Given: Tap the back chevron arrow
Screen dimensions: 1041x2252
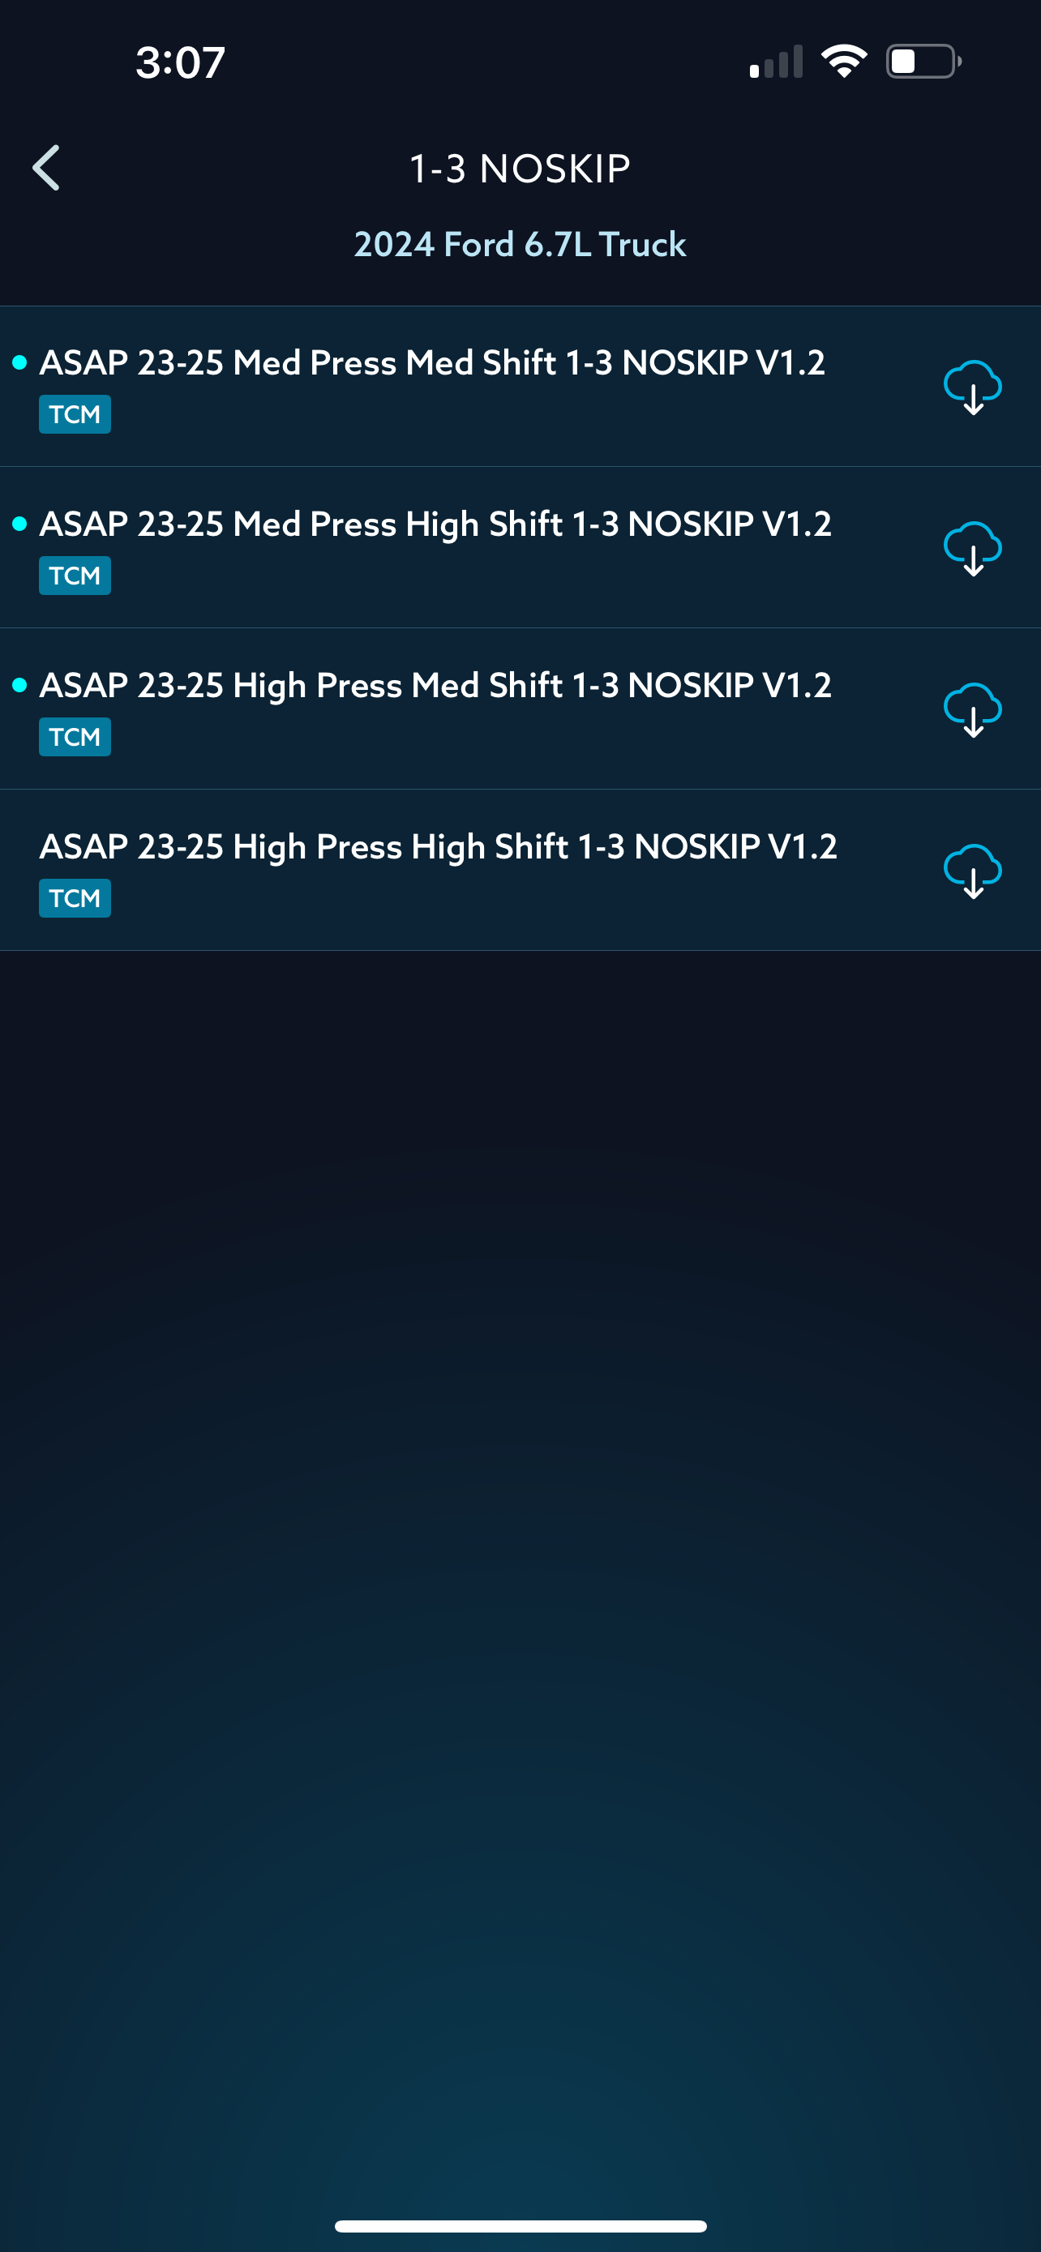Looking at the screenshot, I should point(46,168).
